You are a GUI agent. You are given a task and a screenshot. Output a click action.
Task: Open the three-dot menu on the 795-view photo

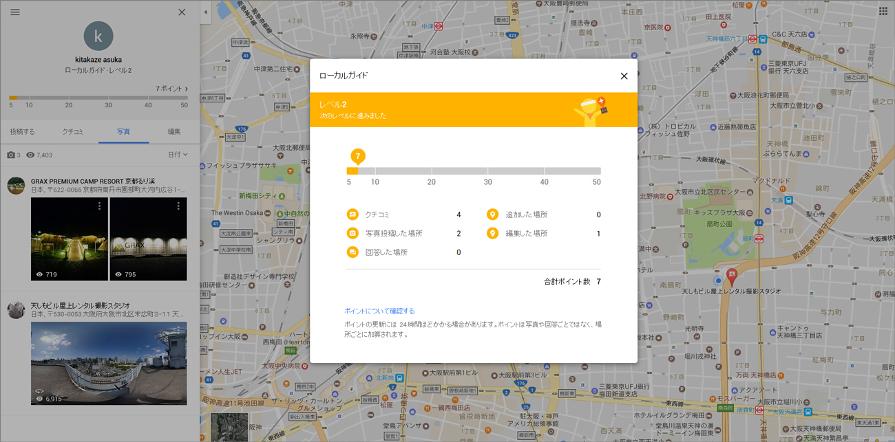(178, 206)
